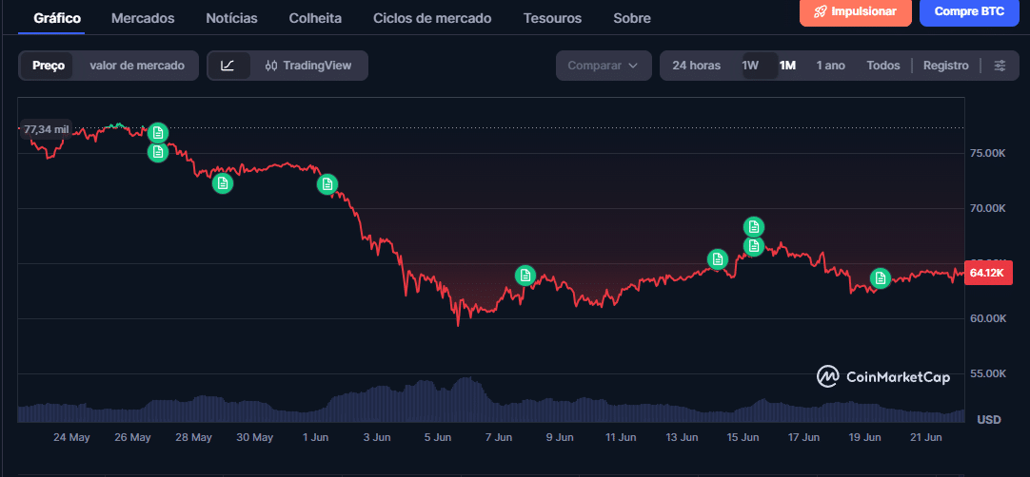The height and width of the screenshot is (477, 1030).
Task: Open upper news marker near 26 May
Action: click(158, 133)
